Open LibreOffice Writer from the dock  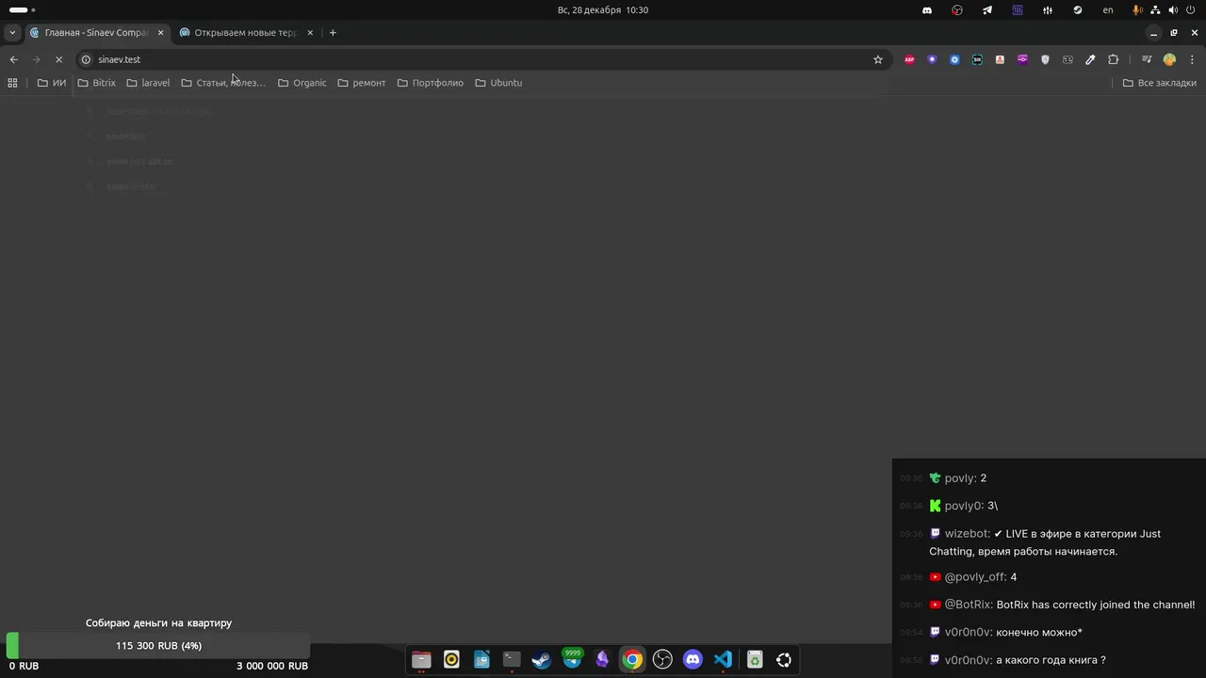[x=481, y=660]
